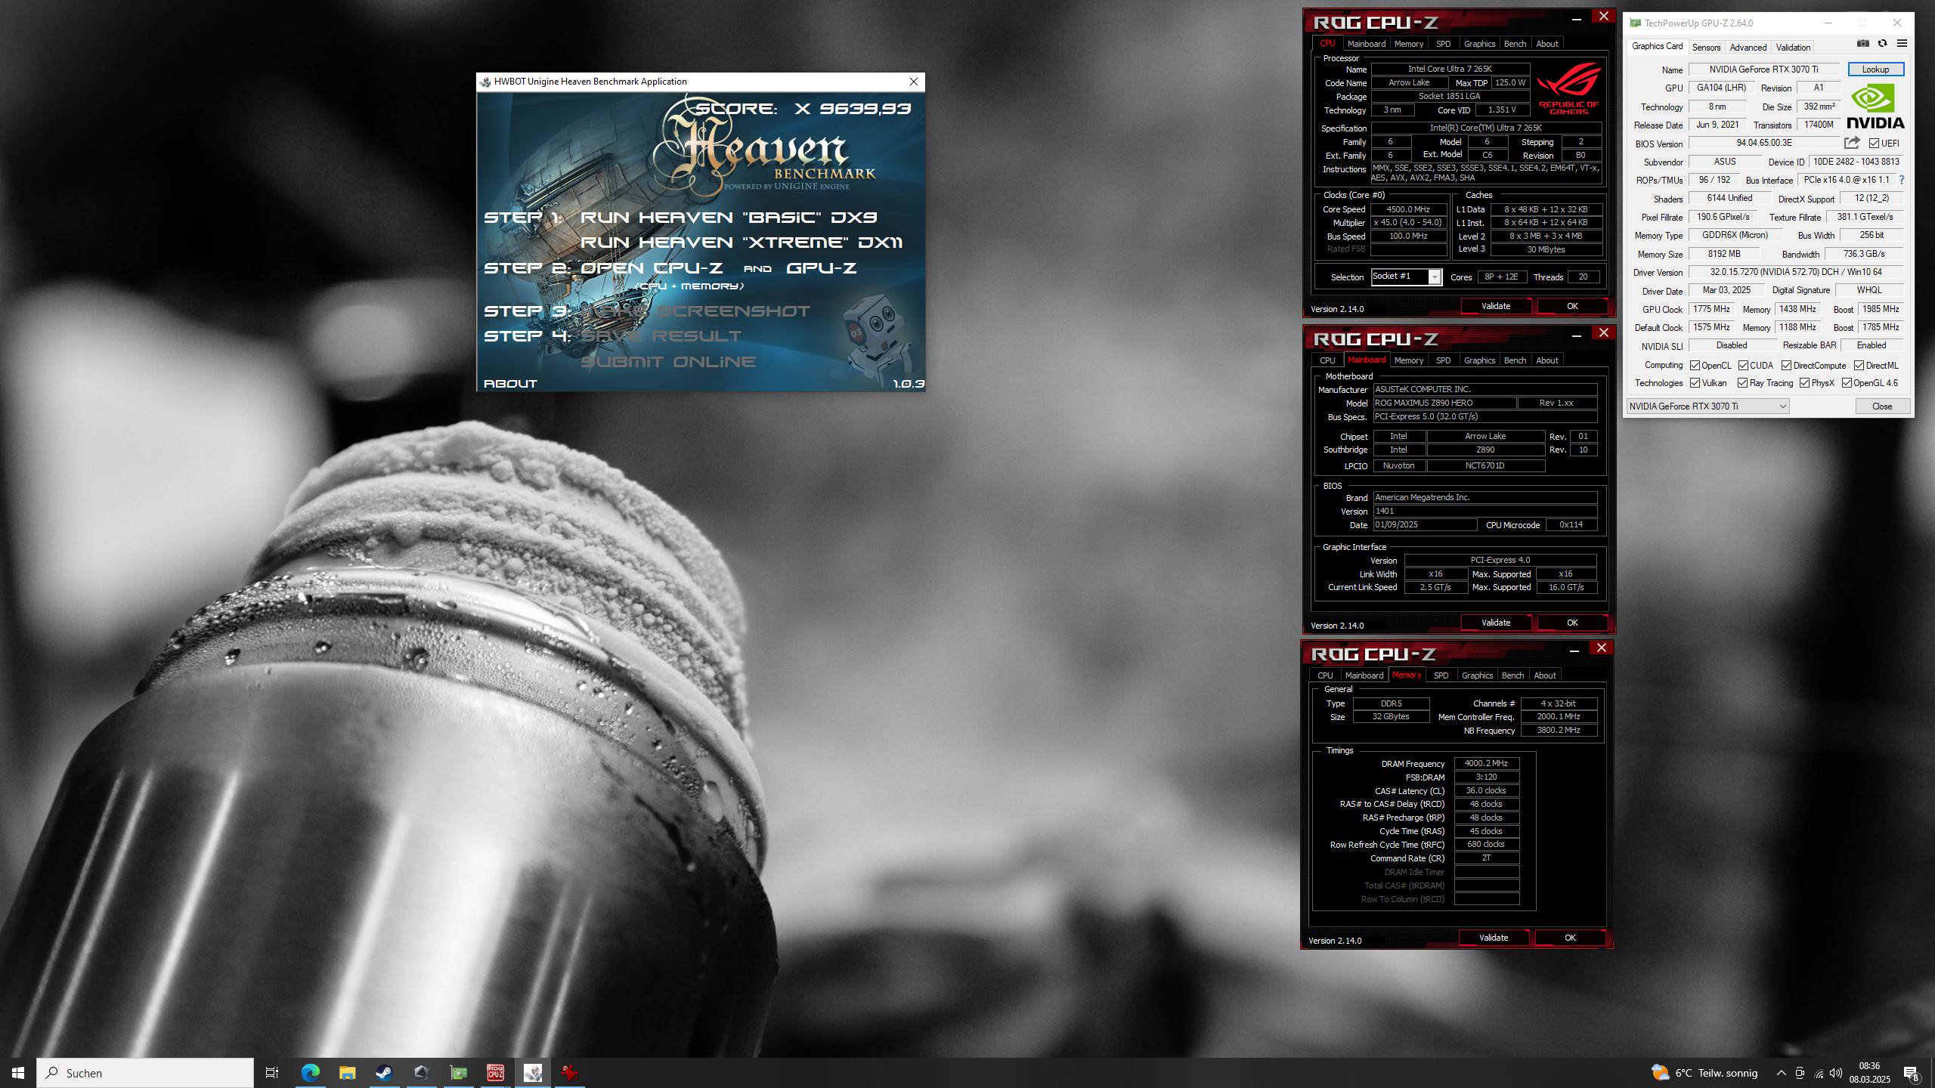Take a GPU-Z screenshot with camera icon

1863,44
